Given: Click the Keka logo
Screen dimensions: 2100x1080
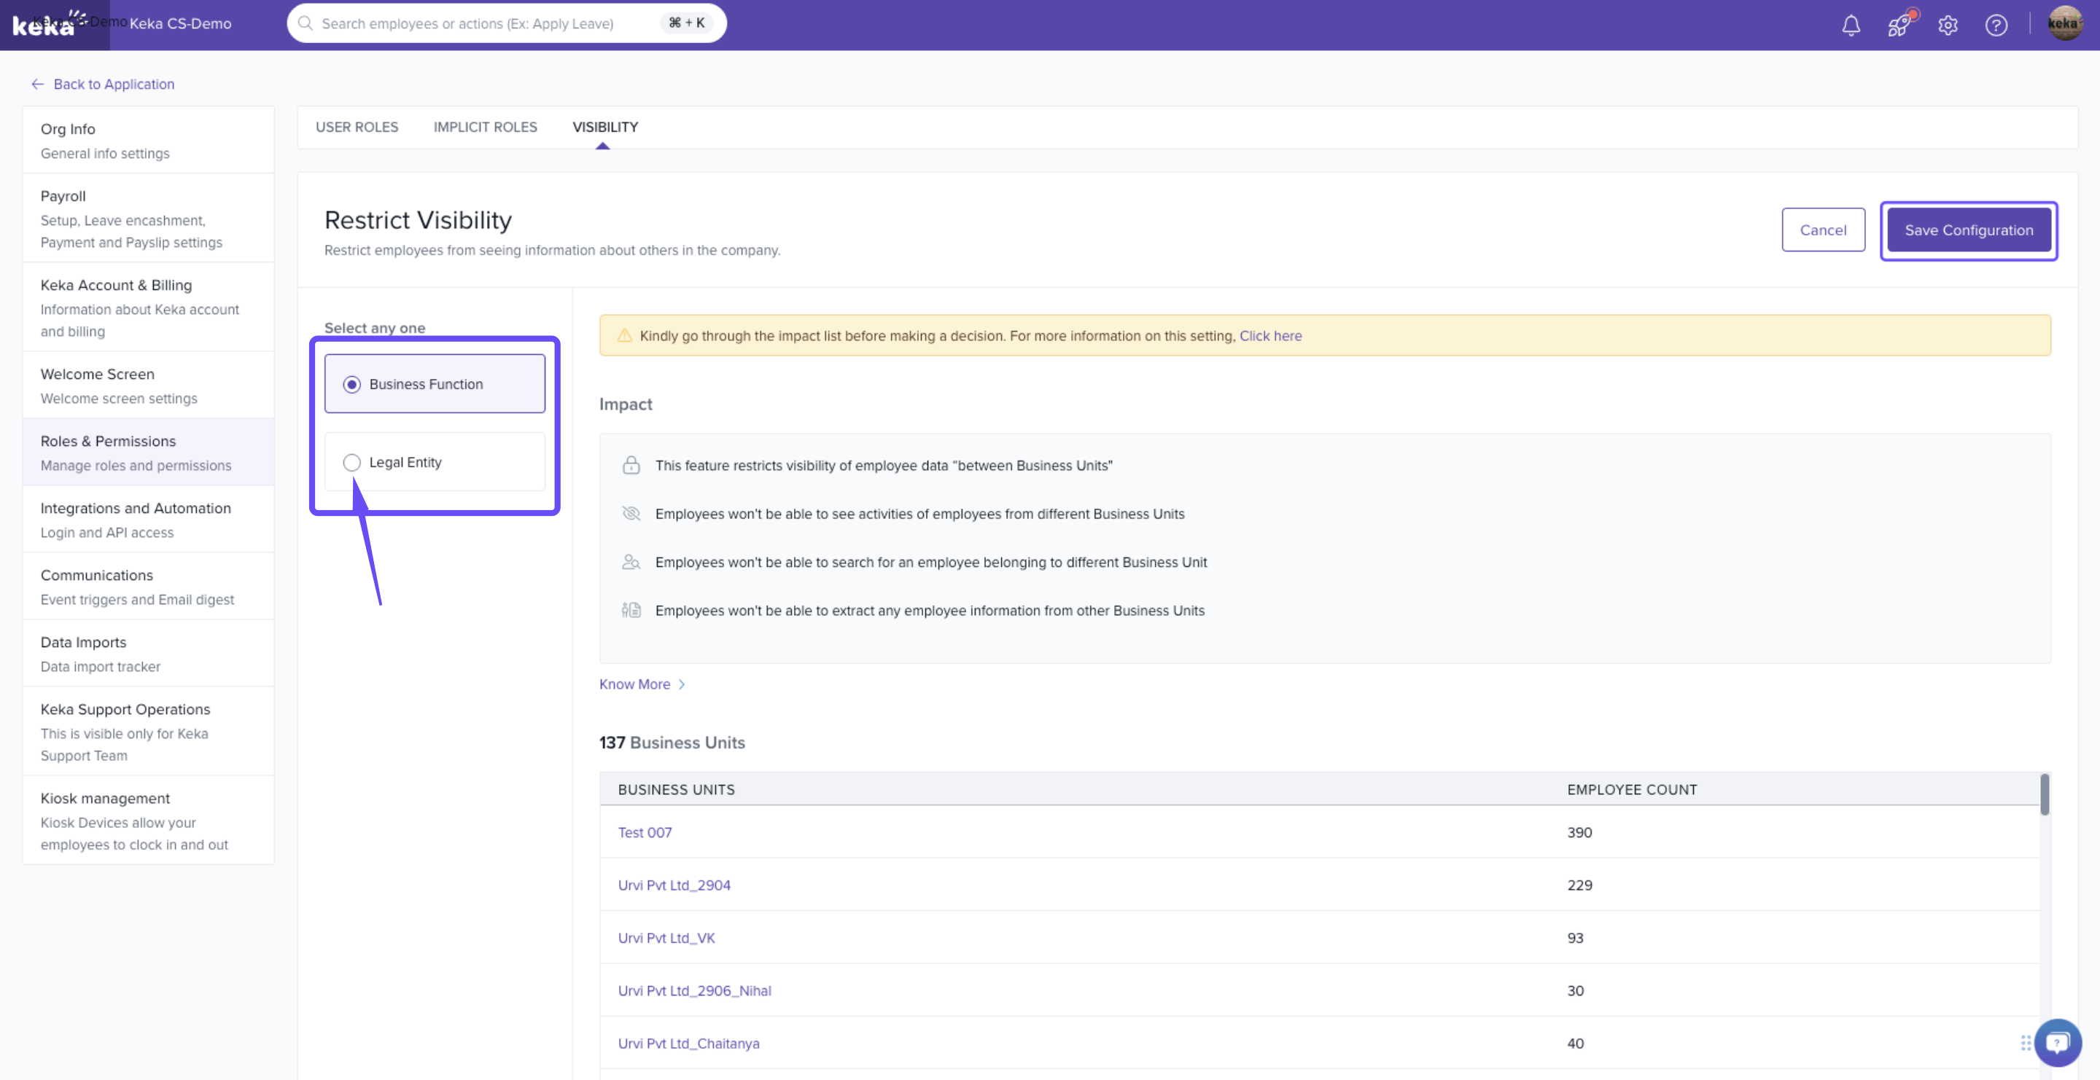Looking at the screenshot, I should pos(44,25).
